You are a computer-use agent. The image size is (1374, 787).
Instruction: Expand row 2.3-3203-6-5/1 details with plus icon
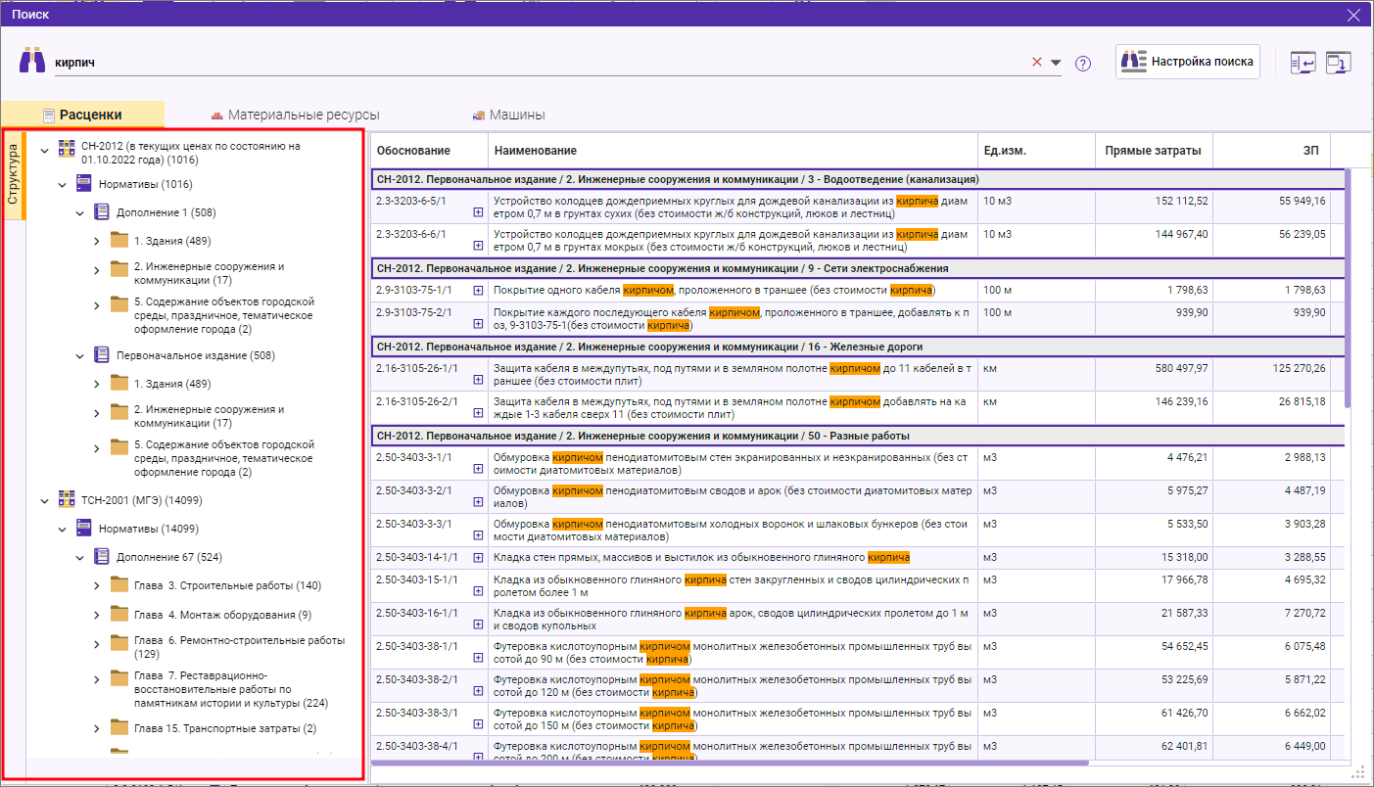coord(478,211)
